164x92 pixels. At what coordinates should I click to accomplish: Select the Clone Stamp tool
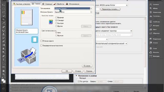3,34
